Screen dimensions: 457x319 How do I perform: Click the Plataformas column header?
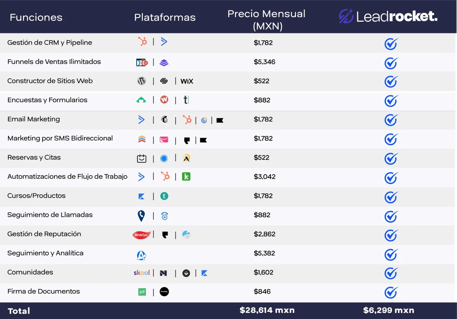[x=165, y=17]
